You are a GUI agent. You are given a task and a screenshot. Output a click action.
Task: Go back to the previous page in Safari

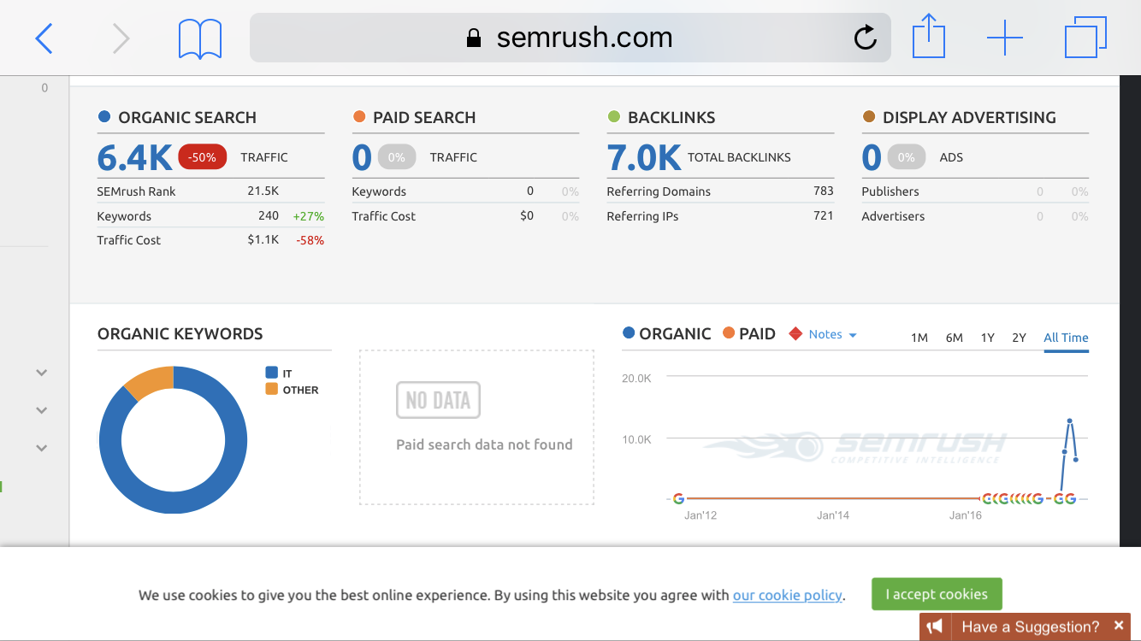coord(44,38)
